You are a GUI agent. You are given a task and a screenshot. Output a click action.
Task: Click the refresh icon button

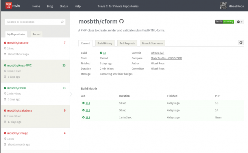(241, 43)
